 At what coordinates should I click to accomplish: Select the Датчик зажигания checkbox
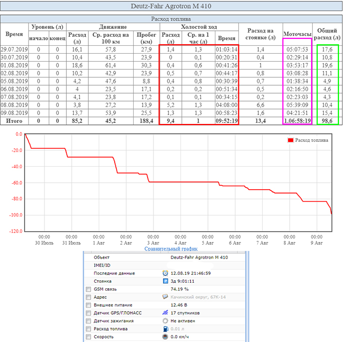pyautogui.click(x=88, y=321)
